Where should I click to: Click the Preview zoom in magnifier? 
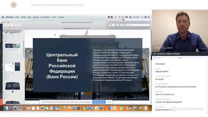pyautogui.click(x=14, y=25)
